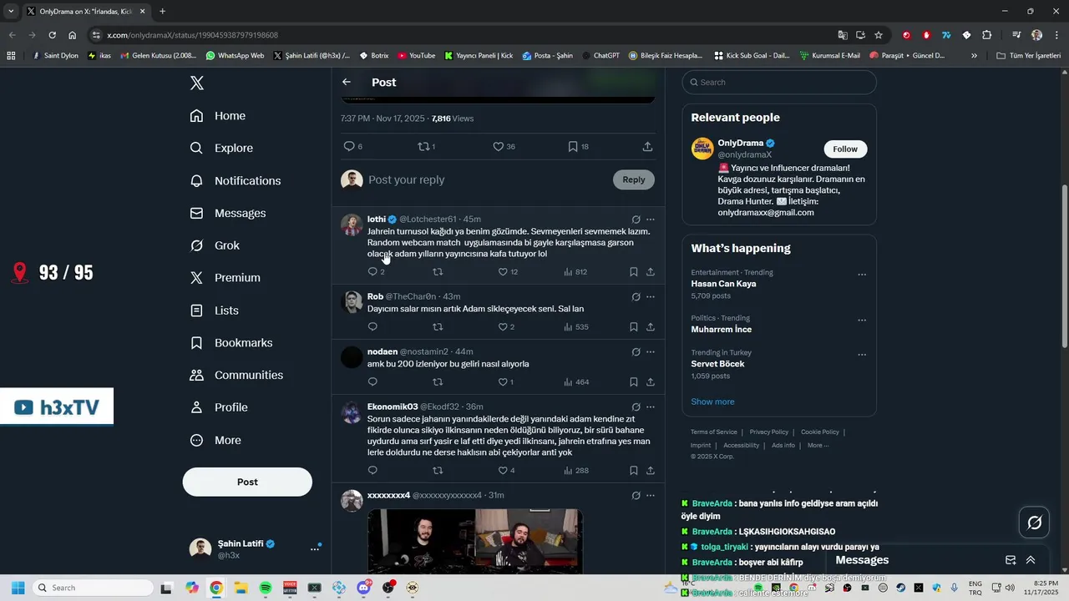Reply to Rob's comment

pyautogui.click(x=372, y=327)
